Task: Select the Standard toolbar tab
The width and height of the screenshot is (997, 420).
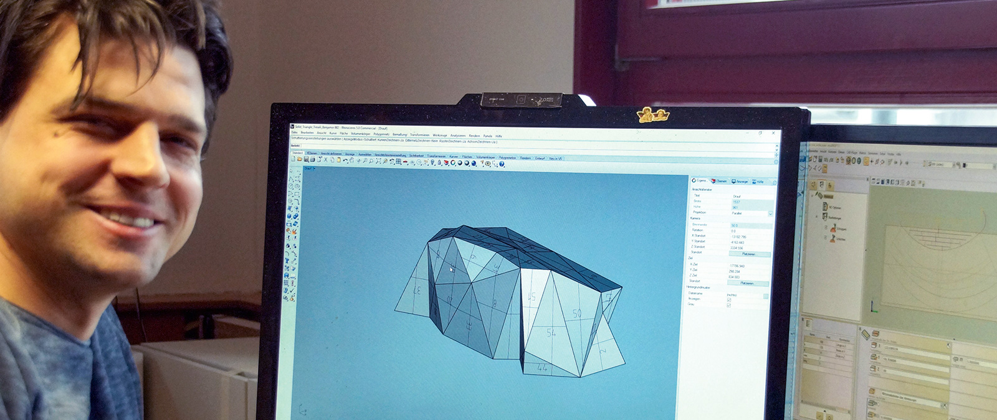Action: click(297, 153)
